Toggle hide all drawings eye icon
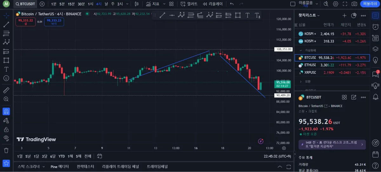 (x=6, y=138)
